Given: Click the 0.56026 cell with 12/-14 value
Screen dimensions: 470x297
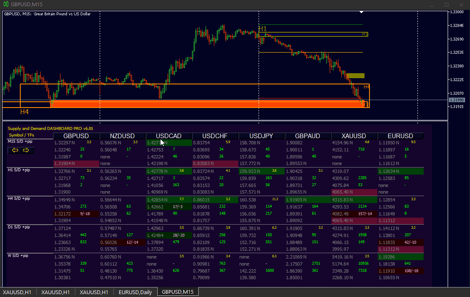Looking at the screenshot, I should 122,242.
